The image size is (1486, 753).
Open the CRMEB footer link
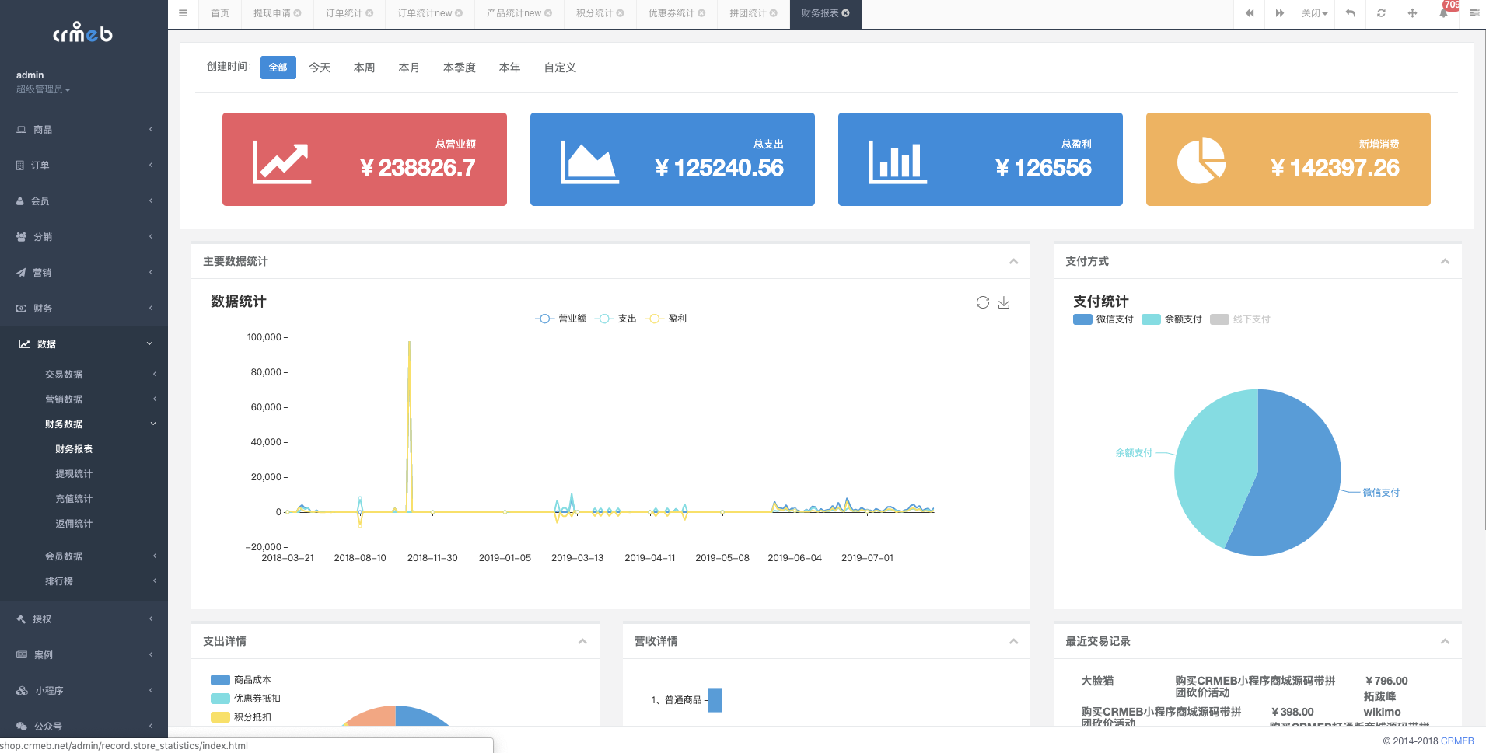(x=1457, y=741)
